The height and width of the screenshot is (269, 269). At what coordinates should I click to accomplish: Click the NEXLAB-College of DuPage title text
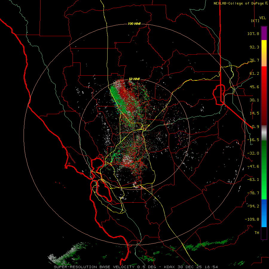[x=239, y=3]
